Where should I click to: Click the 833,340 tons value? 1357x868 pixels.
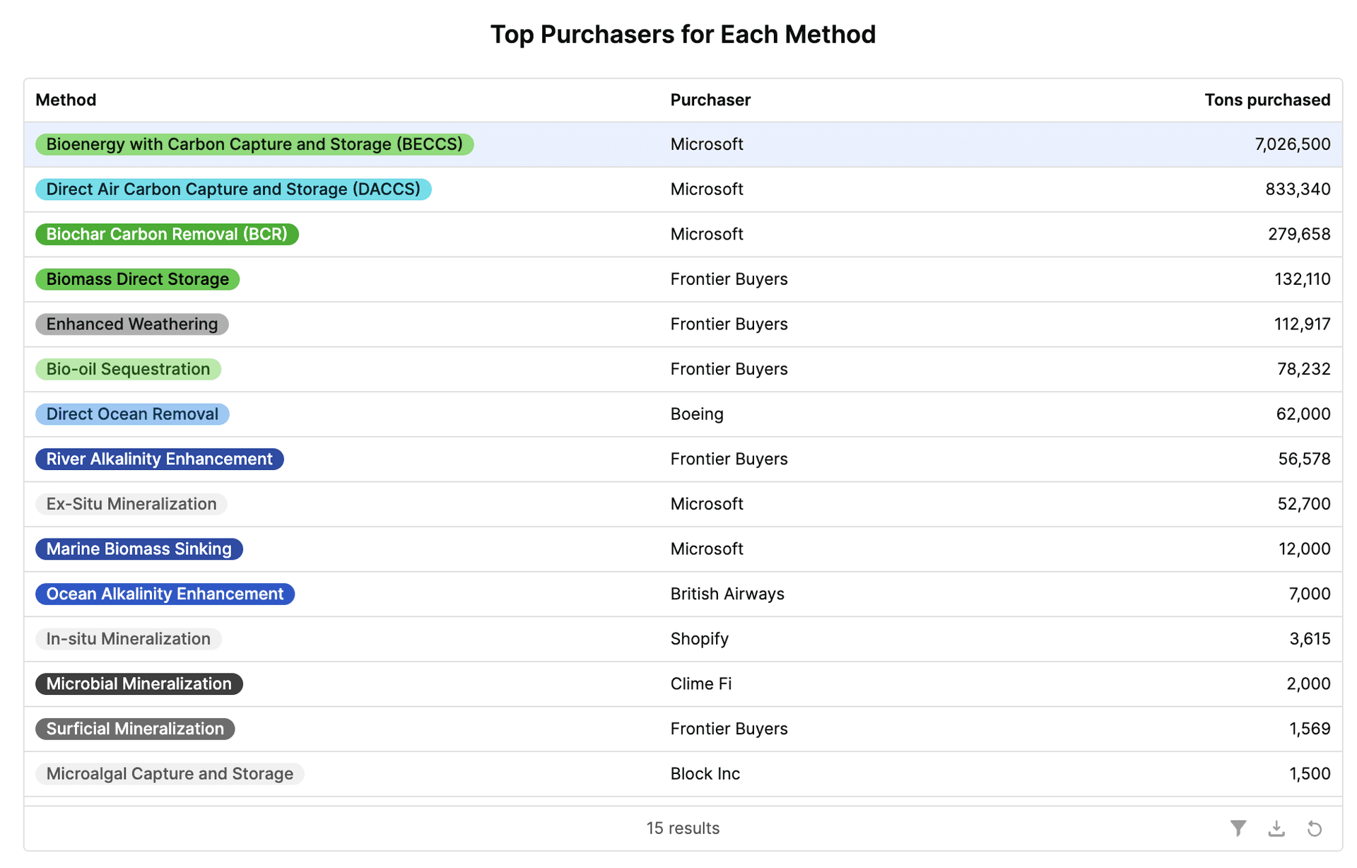click(1298, 189)
